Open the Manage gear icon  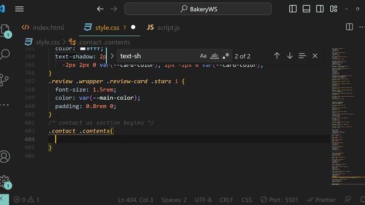(5, 182)
